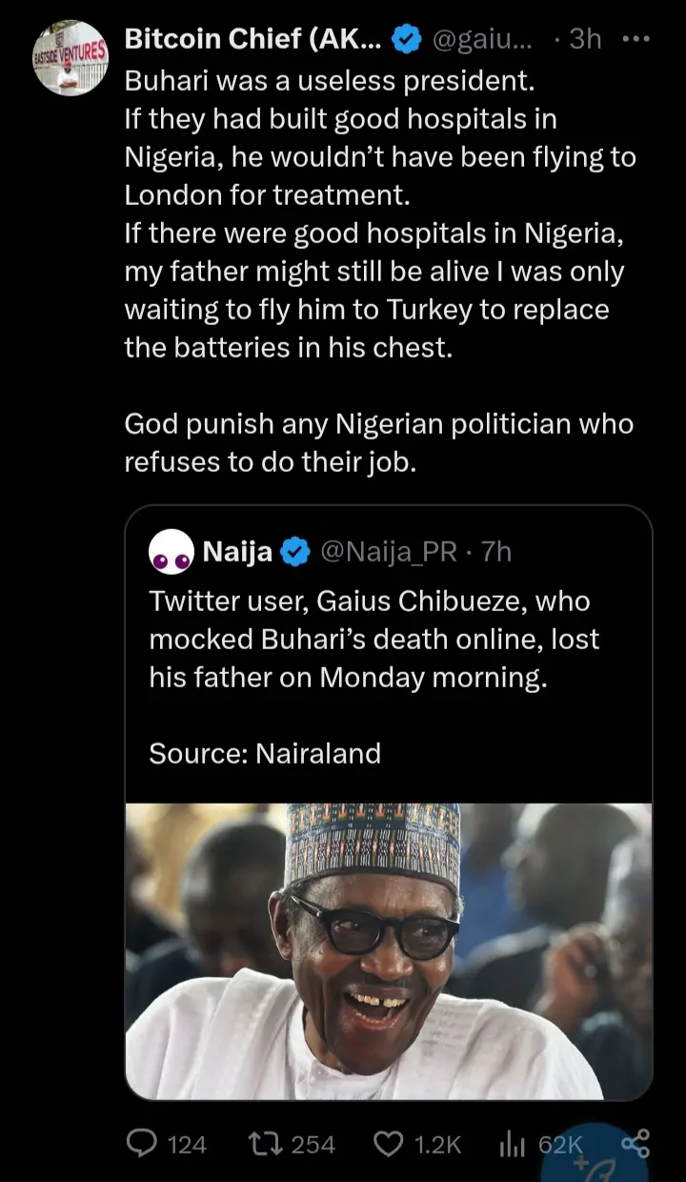Click the @Naija_PR handle
Screen dimensions: 686x1182
tap(392, 551)
